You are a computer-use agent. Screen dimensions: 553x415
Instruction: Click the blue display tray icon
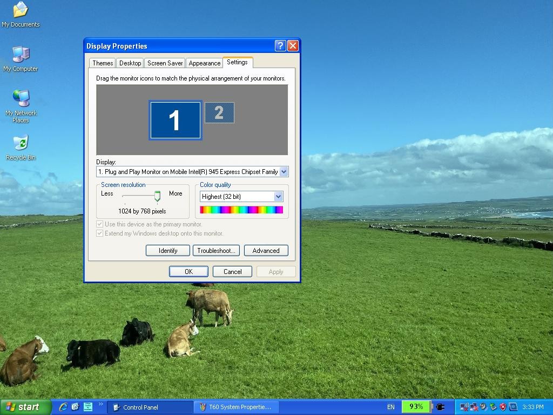click(513, 407)
